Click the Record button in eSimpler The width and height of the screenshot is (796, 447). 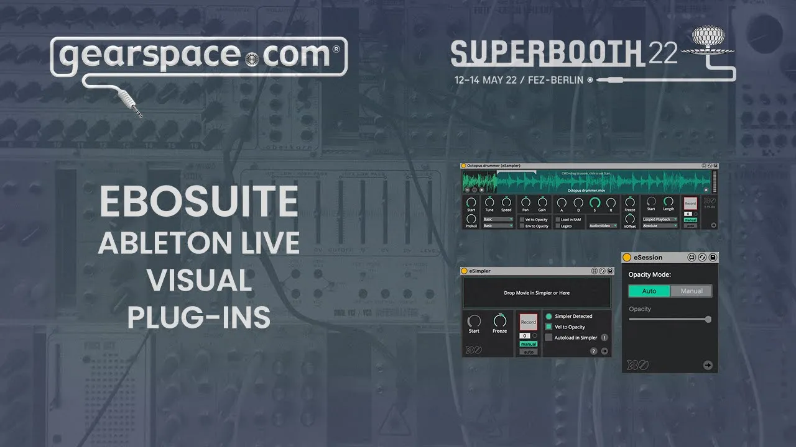coord(529,322)
